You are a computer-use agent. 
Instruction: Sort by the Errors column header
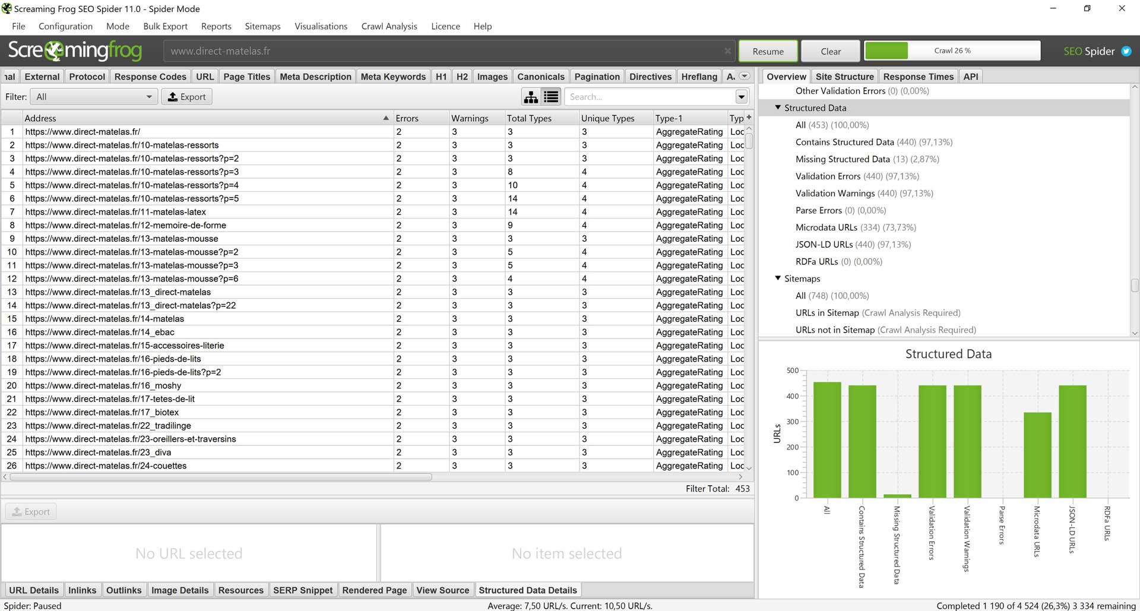click(x=421, y=118)
